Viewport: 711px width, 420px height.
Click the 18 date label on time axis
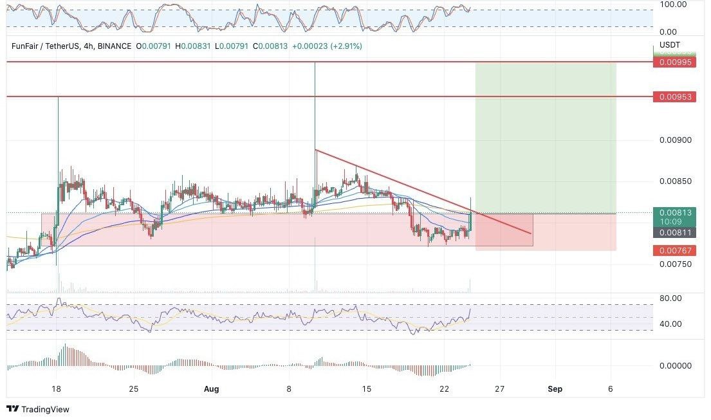[56, 388]
